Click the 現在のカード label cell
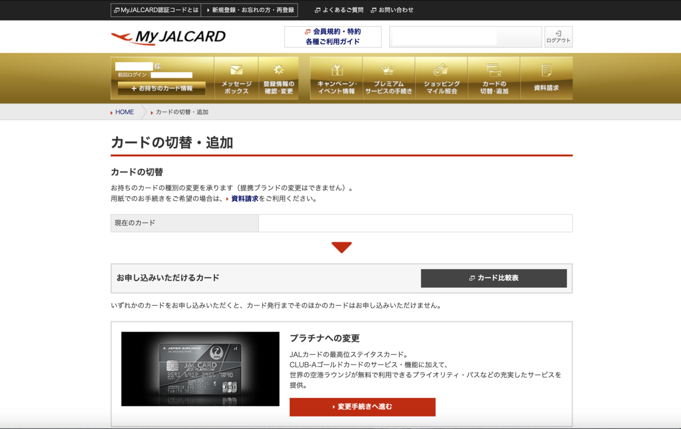This screenshot has width=681, height=429. [x=184, y=223]
